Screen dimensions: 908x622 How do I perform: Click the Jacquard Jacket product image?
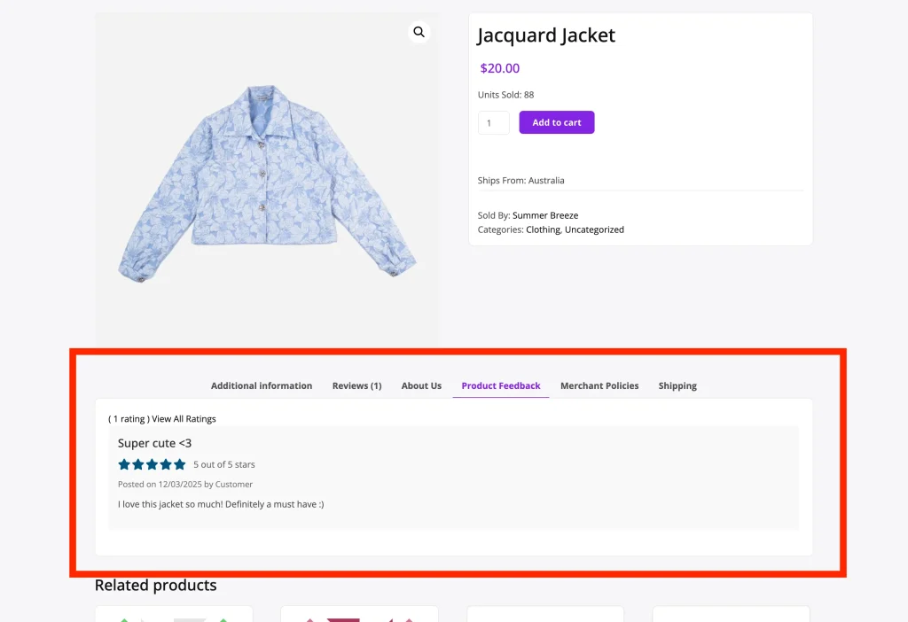coord(268,181)
